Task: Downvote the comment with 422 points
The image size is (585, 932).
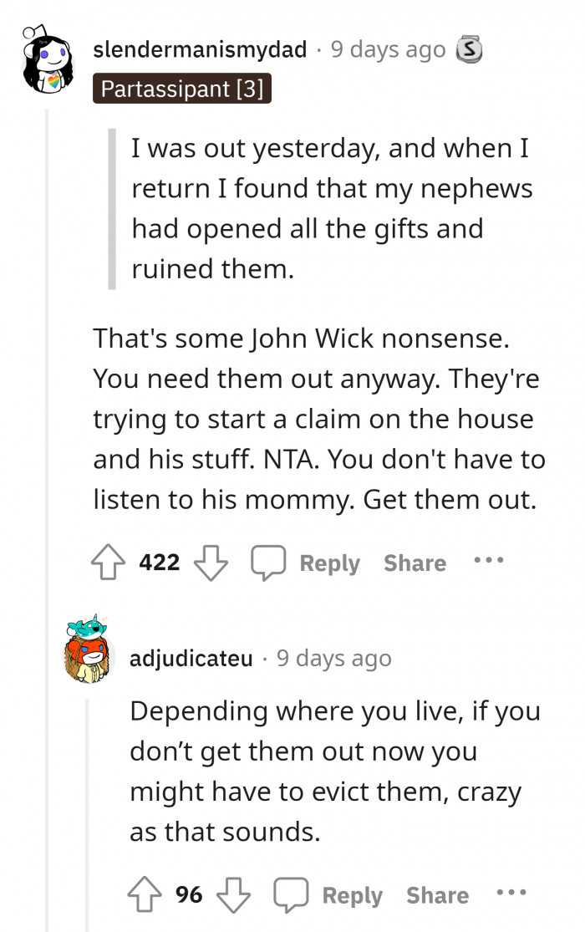Action: tap(211, 563)
